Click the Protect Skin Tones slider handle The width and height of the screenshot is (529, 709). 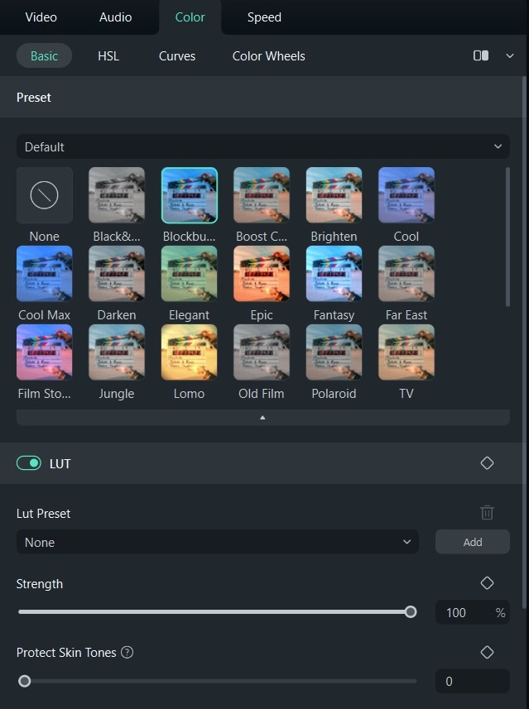point(25,681)
